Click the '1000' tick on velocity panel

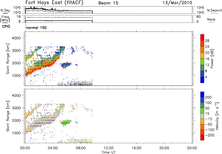tap(16, 133)
